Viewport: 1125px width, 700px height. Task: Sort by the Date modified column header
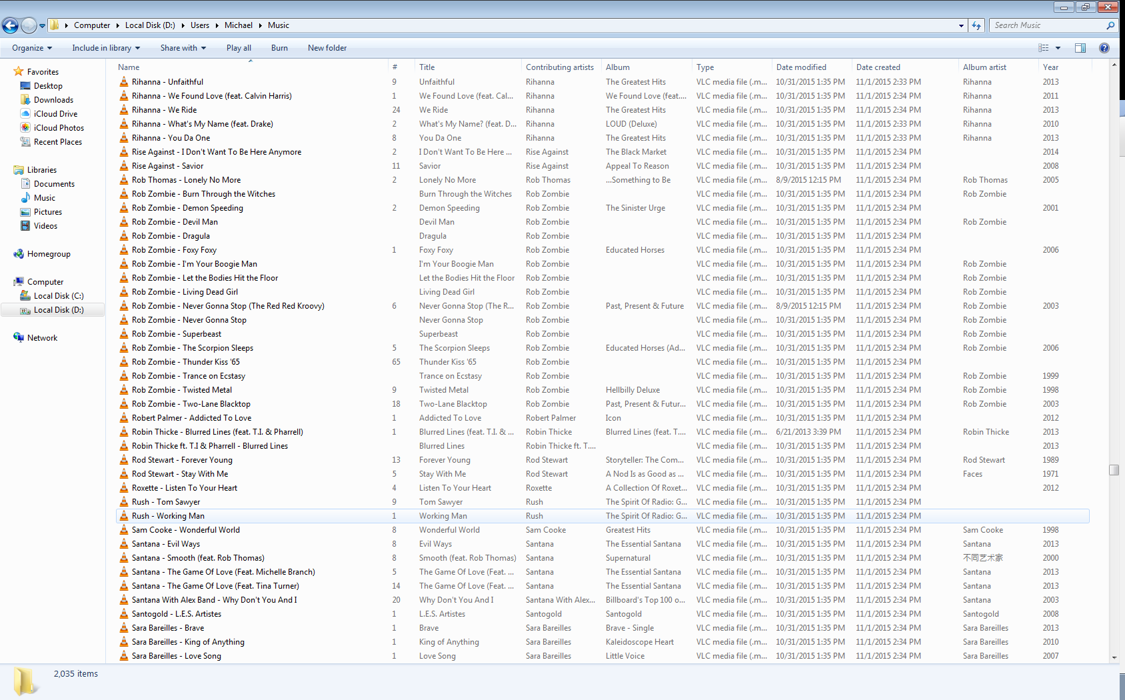click(x=812, y=67)
